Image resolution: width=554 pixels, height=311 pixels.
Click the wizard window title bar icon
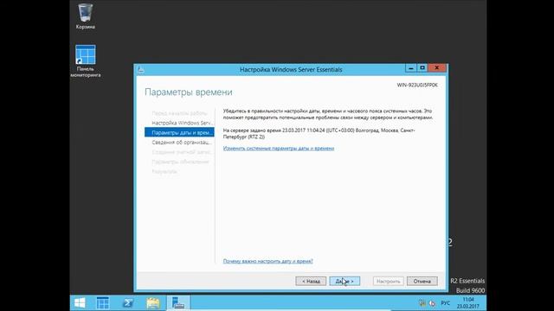click(140, 69)
